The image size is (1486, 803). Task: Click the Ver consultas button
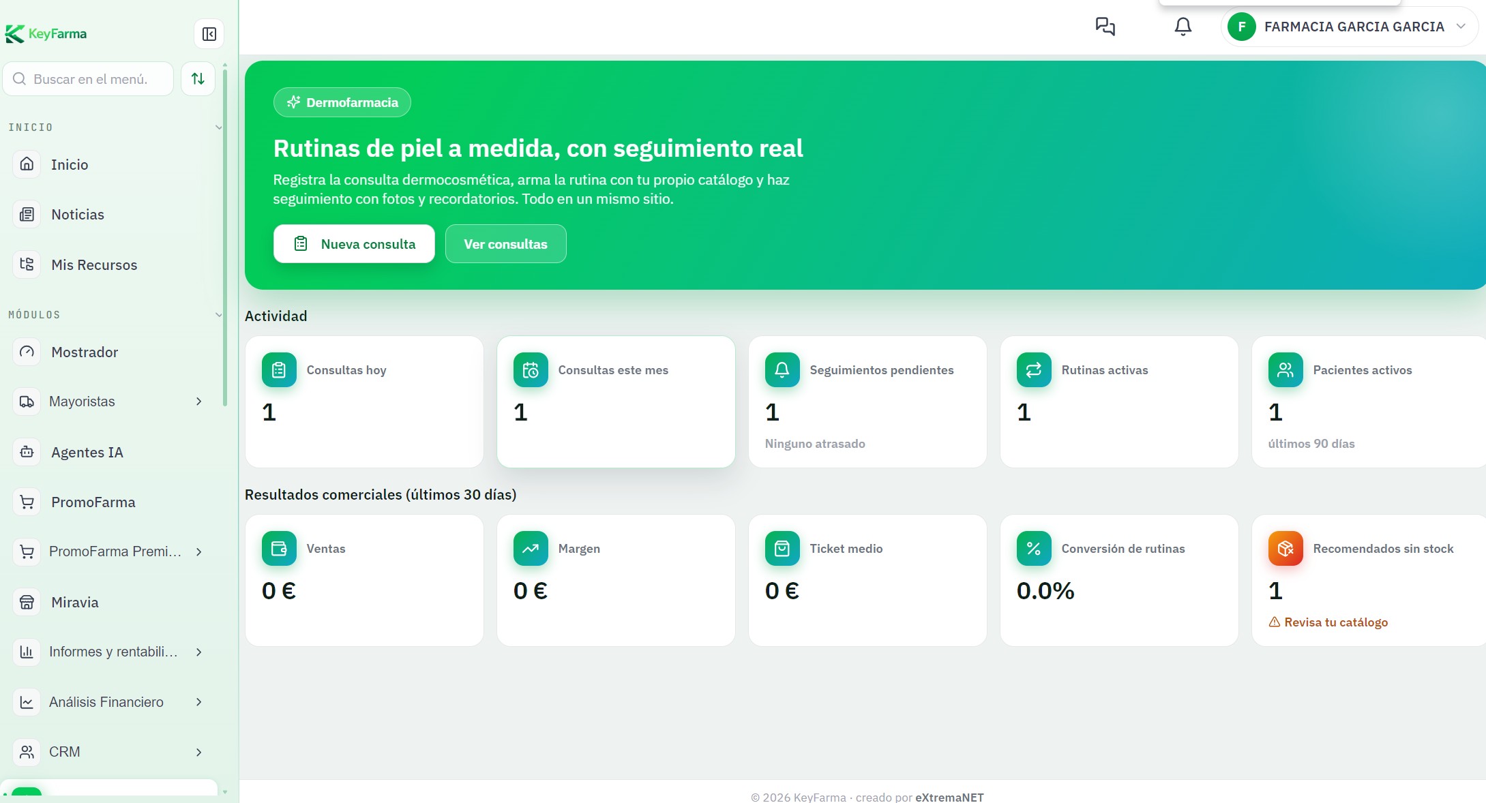click(x=505, y=243)
